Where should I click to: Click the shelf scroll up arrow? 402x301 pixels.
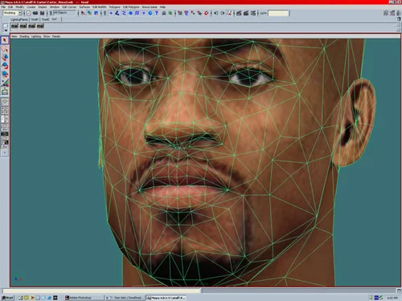click(x=398, y=25)
